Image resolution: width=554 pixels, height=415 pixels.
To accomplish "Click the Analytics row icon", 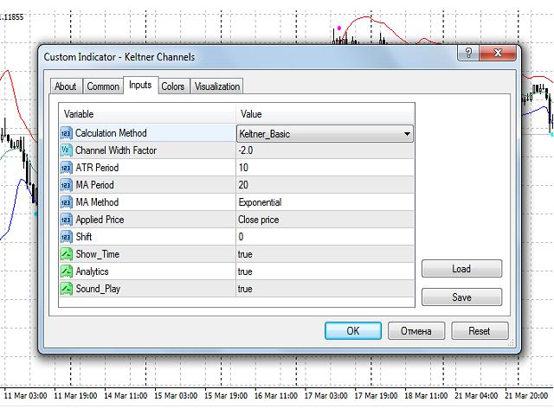I will tap(66, 271).
